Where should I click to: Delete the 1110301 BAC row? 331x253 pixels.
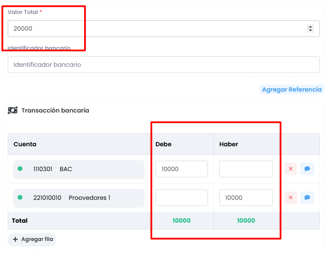coord(290,169)
